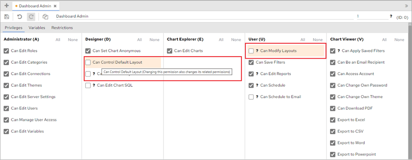Screen dimensions: 412x160
Task: Uncheck Can Edit Reports
Action: 251,74
